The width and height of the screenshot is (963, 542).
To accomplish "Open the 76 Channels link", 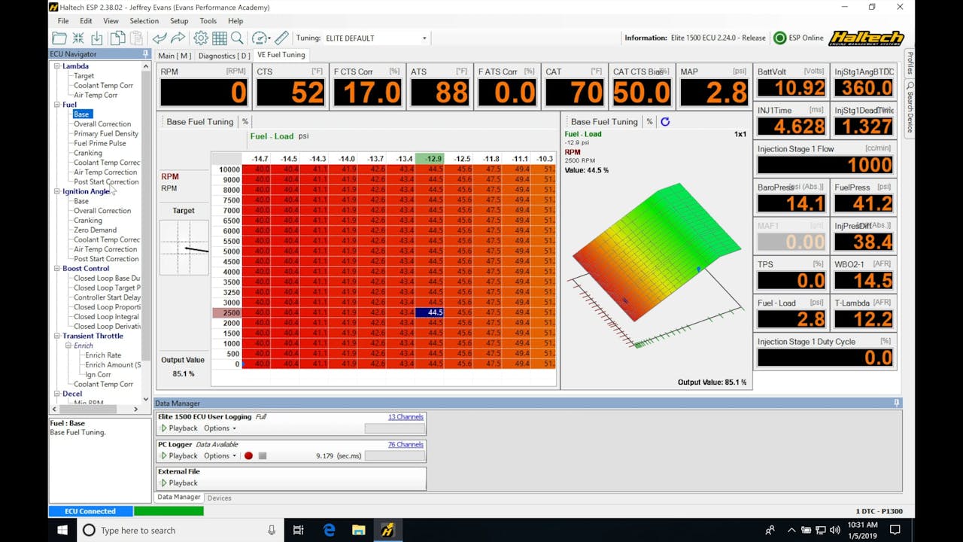I will [x=406, y=444].
